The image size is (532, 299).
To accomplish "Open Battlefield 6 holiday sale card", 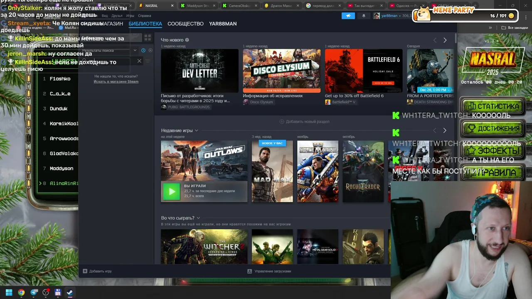I will click(364, 71).
